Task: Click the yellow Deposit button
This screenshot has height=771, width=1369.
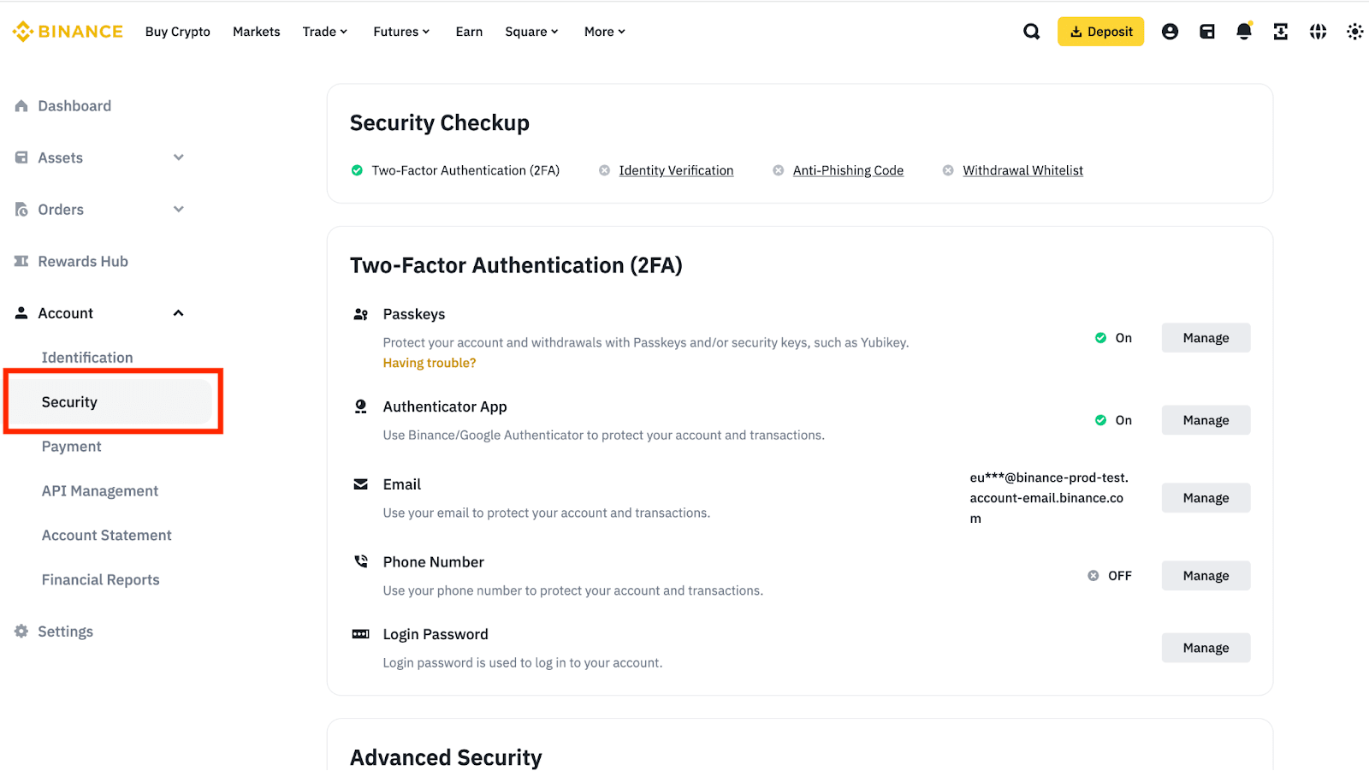Action: (1100, 32)
